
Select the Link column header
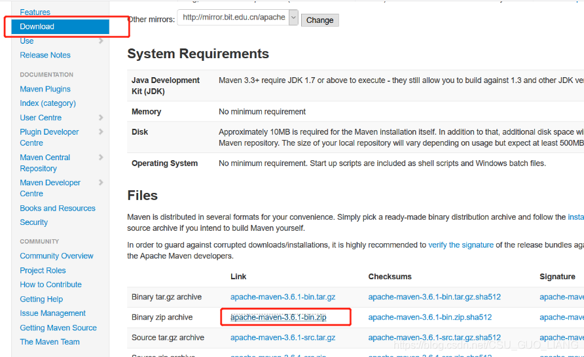pyautogui.click(x=238, y=277)
